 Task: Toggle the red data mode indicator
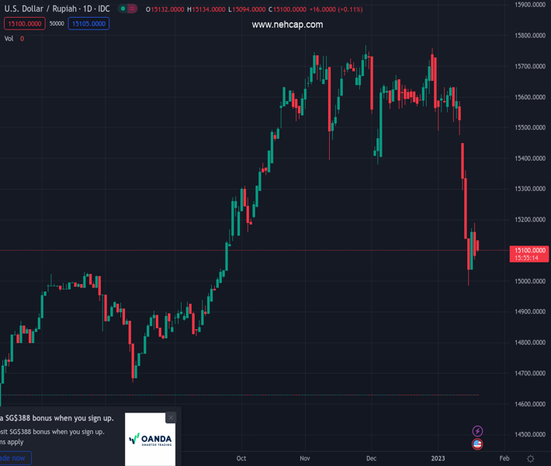133,9
